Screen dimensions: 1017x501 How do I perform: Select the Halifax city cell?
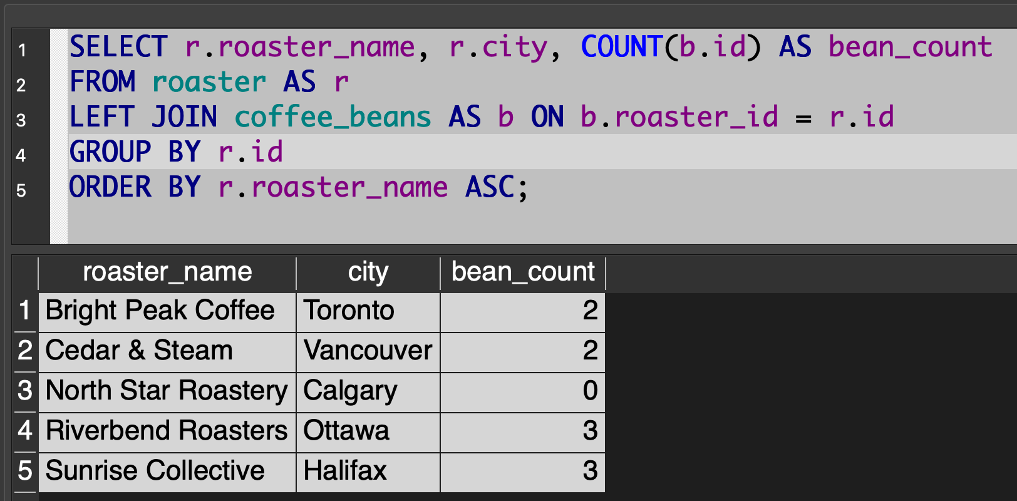[346, 471]
